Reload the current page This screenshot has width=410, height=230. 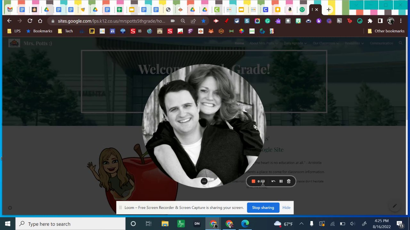click(x=30, y=21)
